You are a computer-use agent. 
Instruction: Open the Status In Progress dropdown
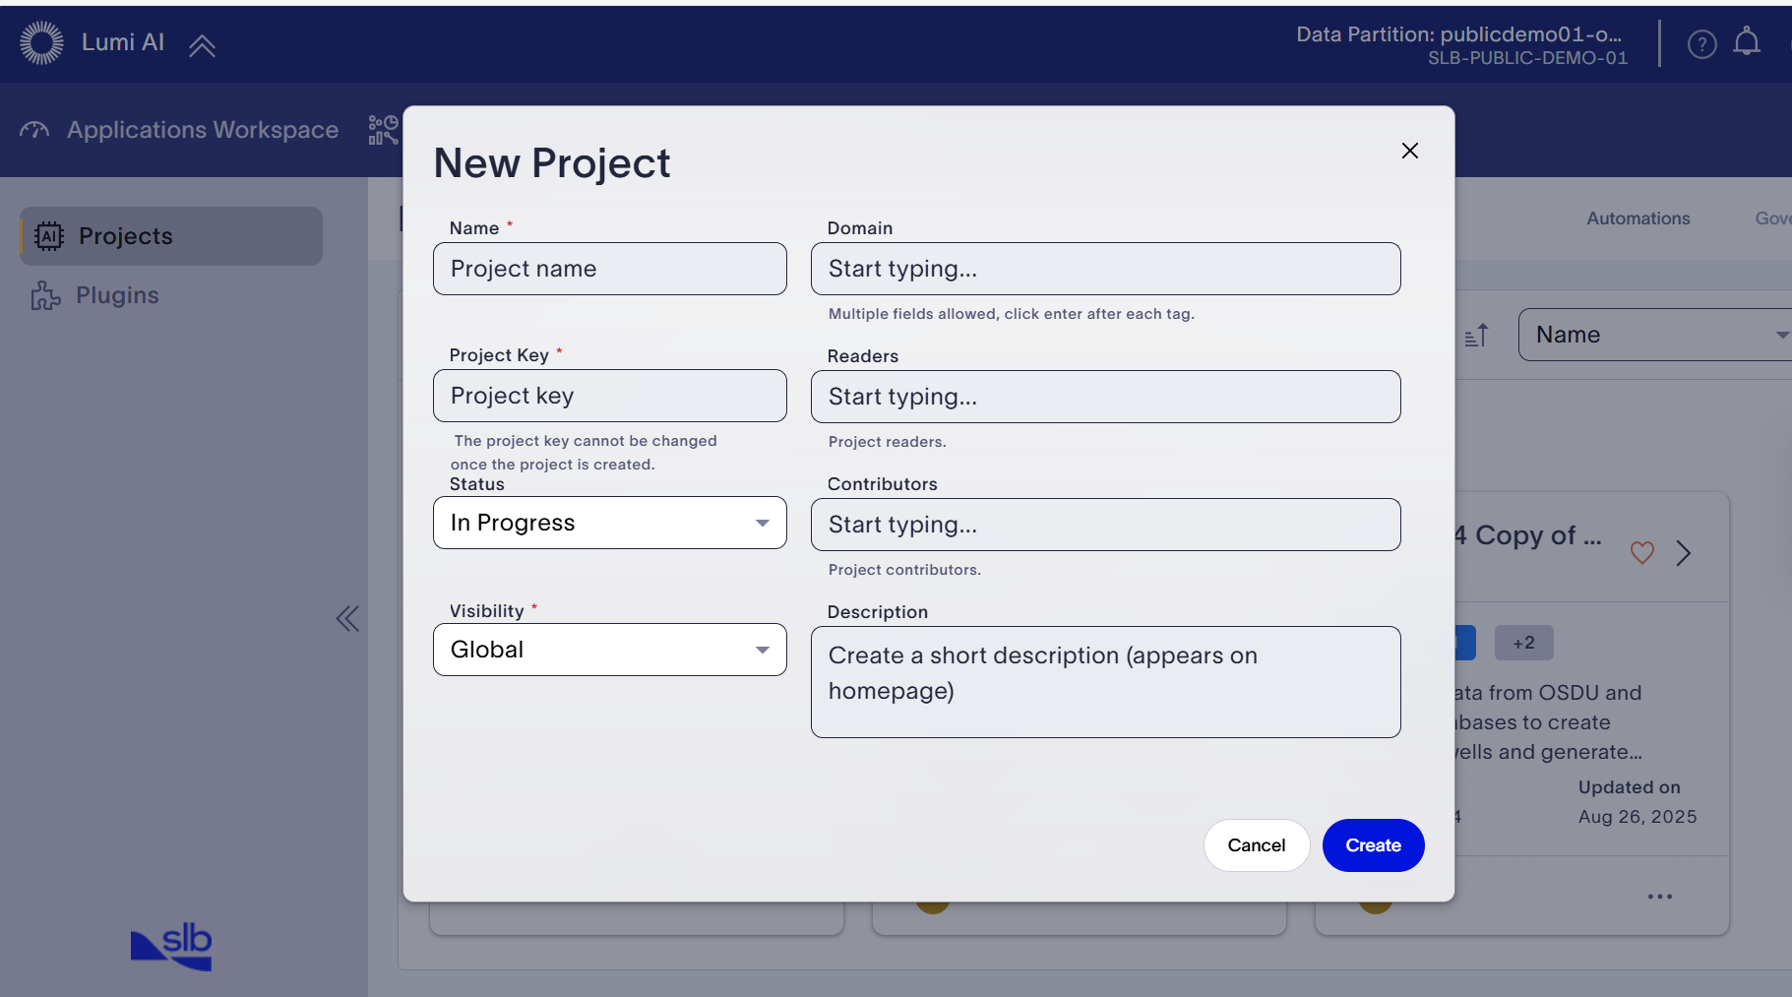coord(610,523)
